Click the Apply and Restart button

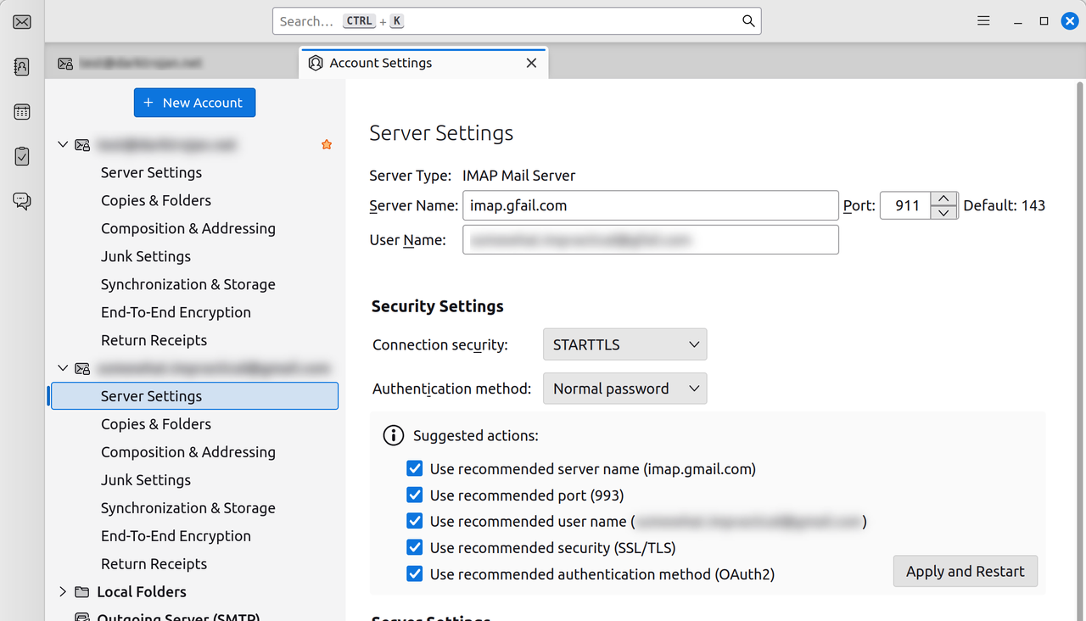(x=966, y=571)
